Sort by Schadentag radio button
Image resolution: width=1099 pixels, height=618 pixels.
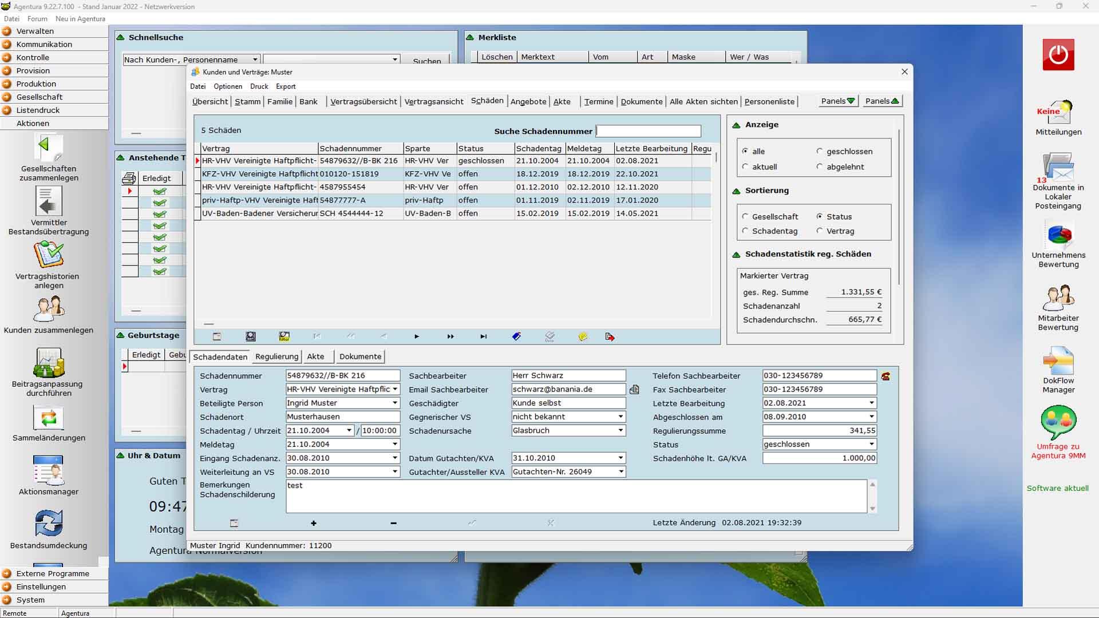[x=745, y=231]
